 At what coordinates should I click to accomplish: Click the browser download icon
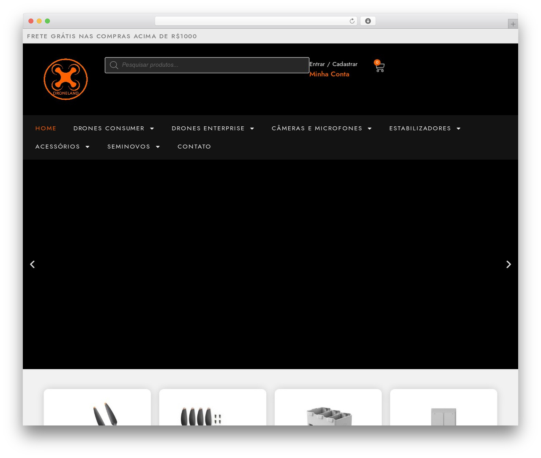368,21
